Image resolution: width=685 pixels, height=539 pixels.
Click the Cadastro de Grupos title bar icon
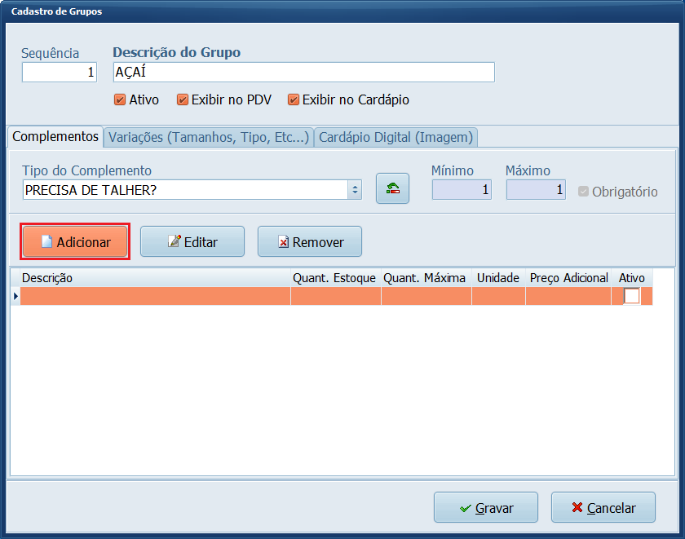pyautogui.click(x=10, y=11)
